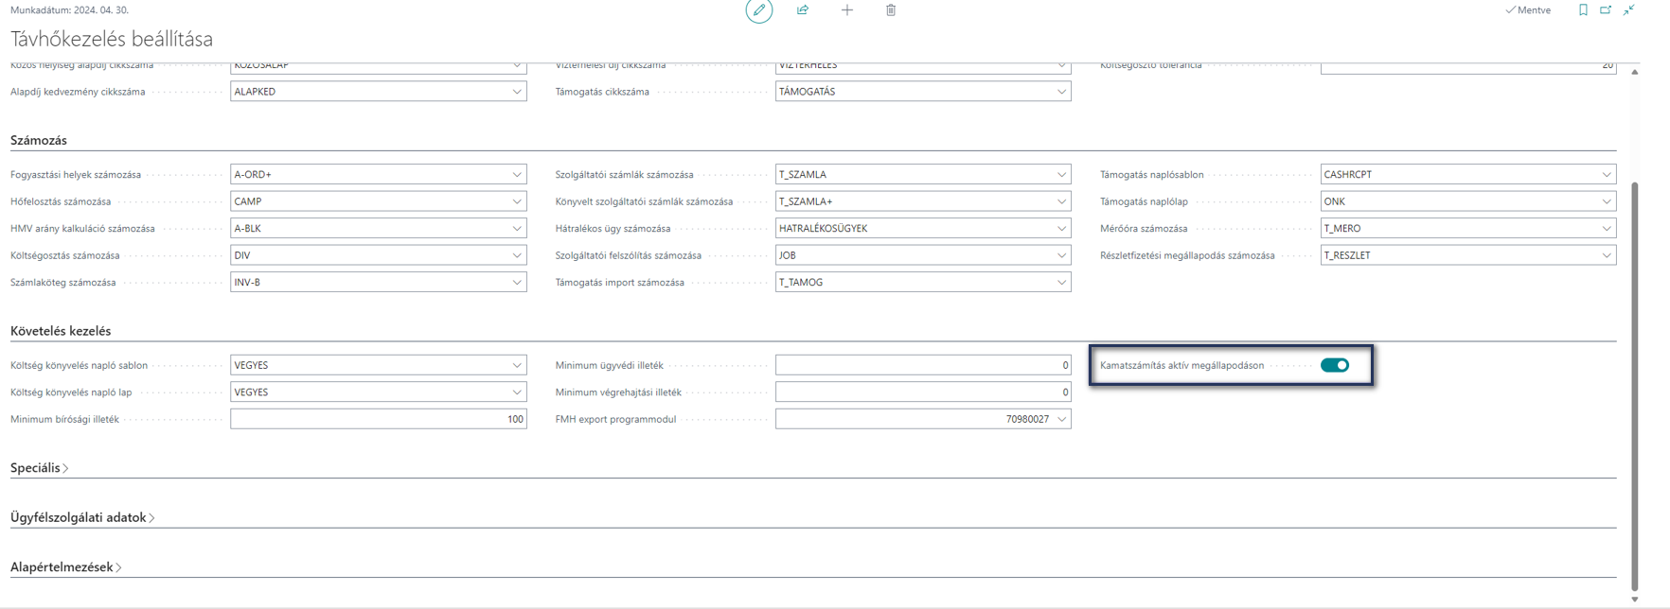
Task: Open Szolgáltatói számlák számozása dropdown
Action: pyautogui.click(x=1061, y=175)
